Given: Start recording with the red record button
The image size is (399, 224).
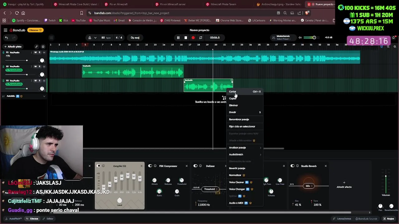Looking at the screenshot, I should click(x=193, y=38).
